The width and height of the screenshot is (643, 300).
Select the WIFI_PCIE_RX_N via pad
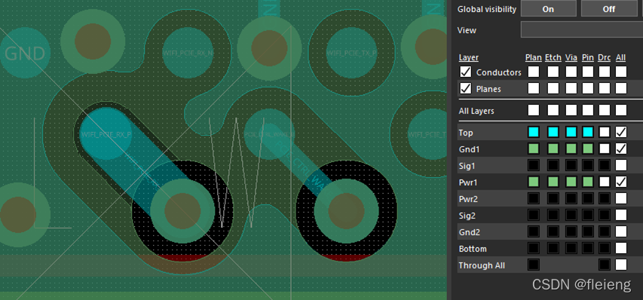pos(188,53)
